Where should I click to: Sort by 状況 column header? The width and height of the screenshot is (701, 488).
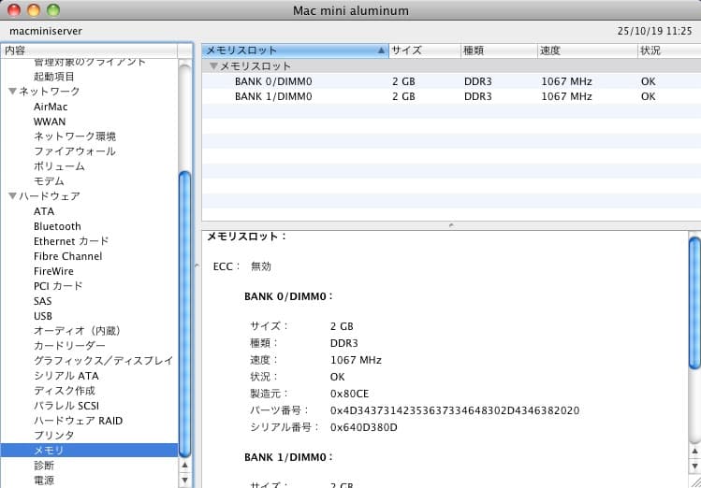[669, 50]
